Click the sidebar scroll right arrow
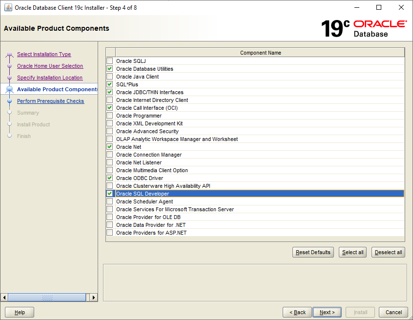This screenshot has height=320, width=413. (x=94, y=298)
